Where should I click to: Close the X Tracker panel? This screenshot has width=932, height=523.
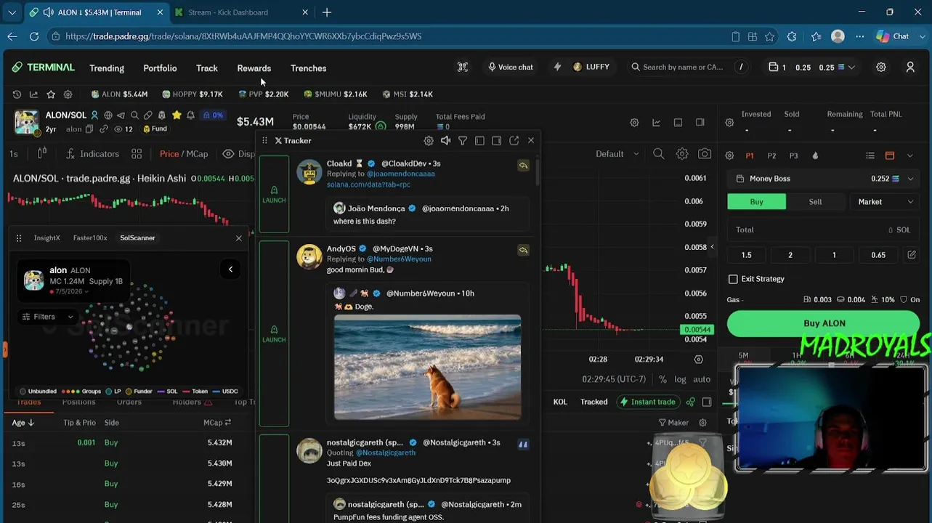coord(531,141)
